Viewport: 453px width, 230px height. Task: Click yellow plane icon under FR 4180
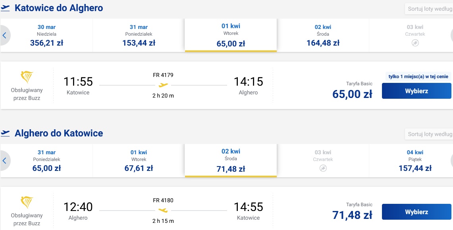[x=163, y=211]
